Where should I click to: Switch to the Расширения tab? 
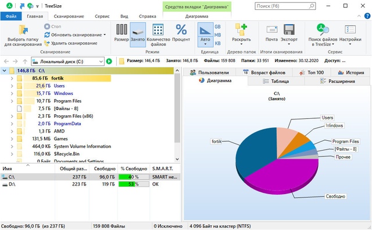[x=337, y=81]
